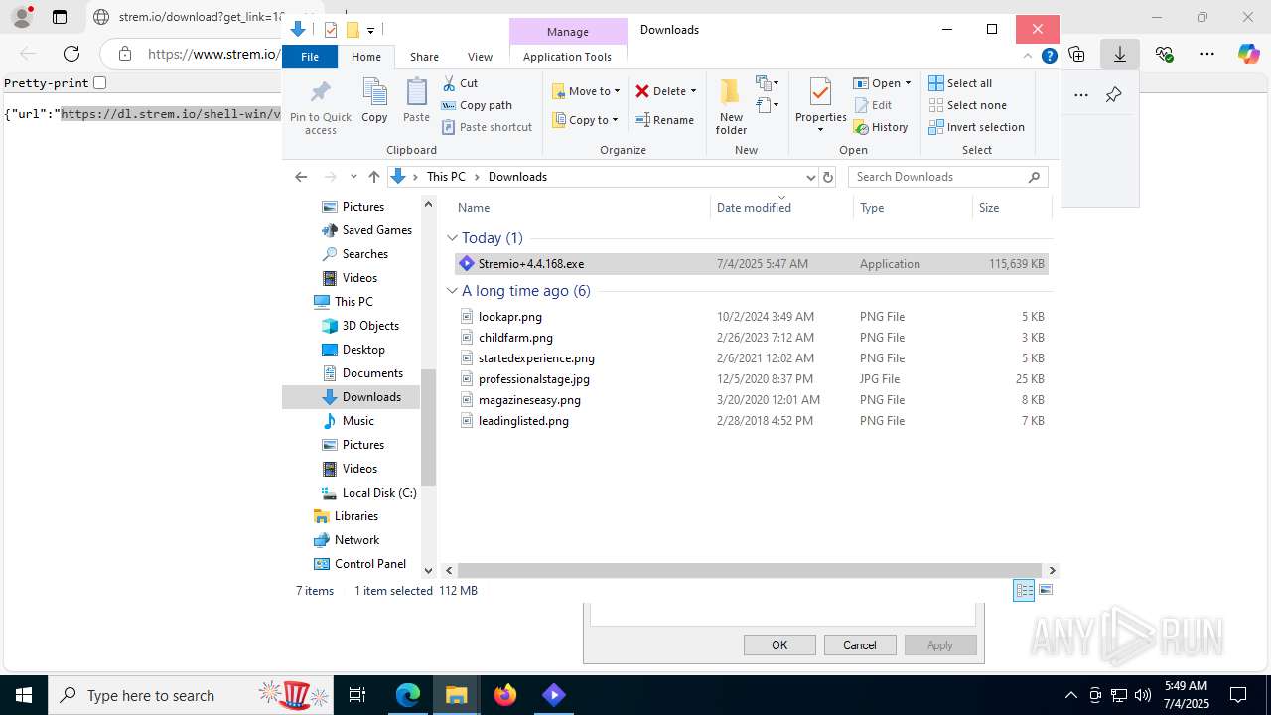Select lookapr.png file

pos(751,317)
